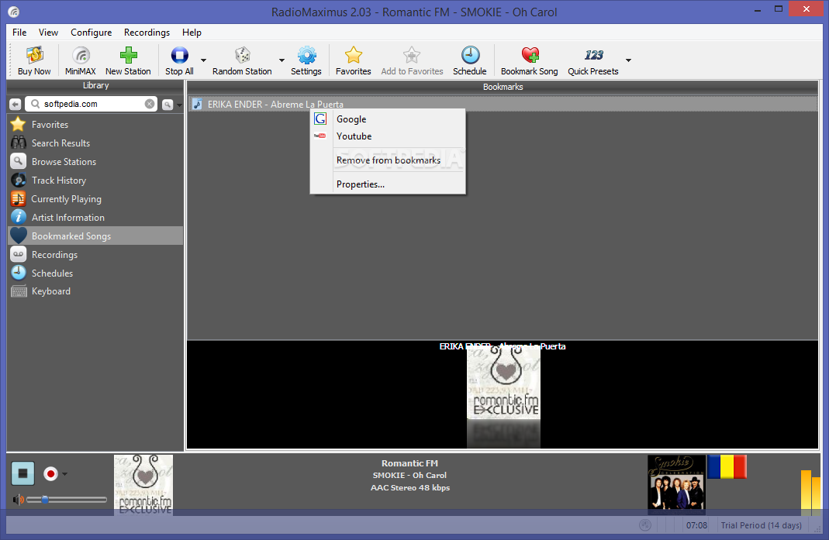Click the Buy Now toolbar icon
This screenshot has height=540, width=829.
pos(34,60)
